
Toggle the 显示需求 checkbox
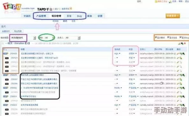pos(156,37)
